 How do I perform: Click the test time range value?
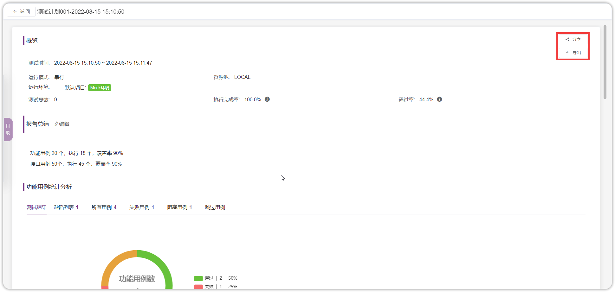click(103, 63)
